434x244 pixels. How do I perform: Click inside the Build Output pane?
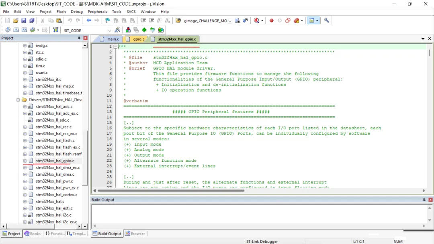(x=257, y=213)
